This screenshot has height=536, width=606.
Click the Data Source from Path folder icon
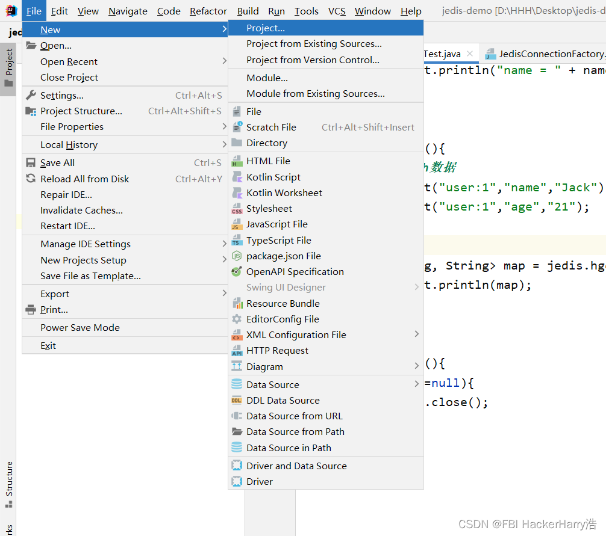[x=237, y=431]
